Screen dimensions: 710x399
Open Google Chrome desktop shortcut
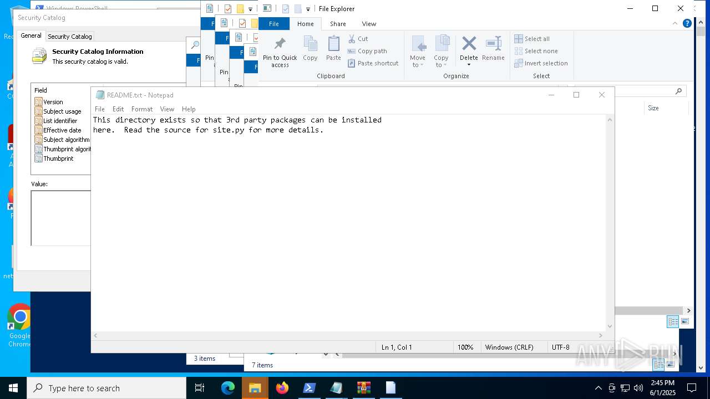pyautogui.click(x=19, y=326)
